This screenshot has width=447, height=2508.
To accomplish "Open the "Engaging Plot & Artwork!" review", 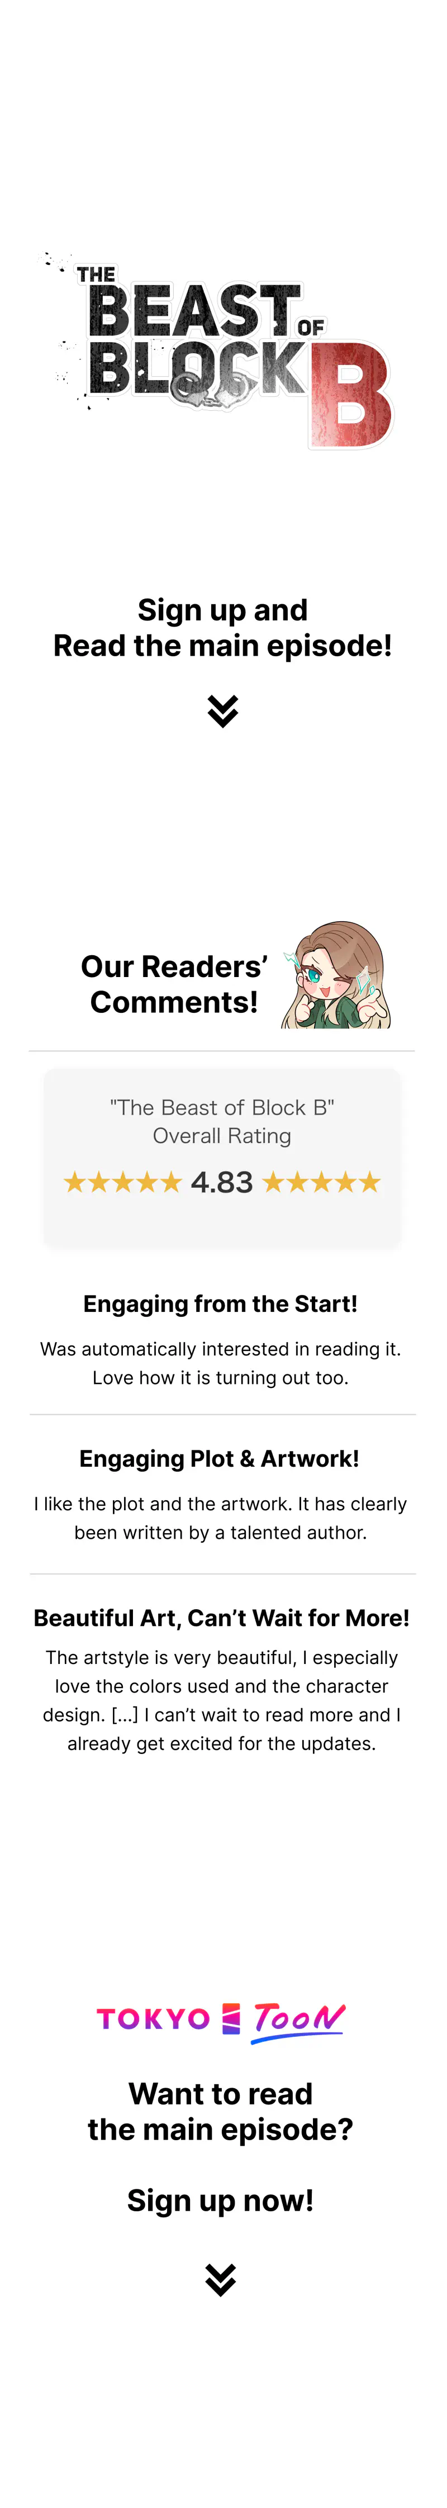I will 219,1458.
